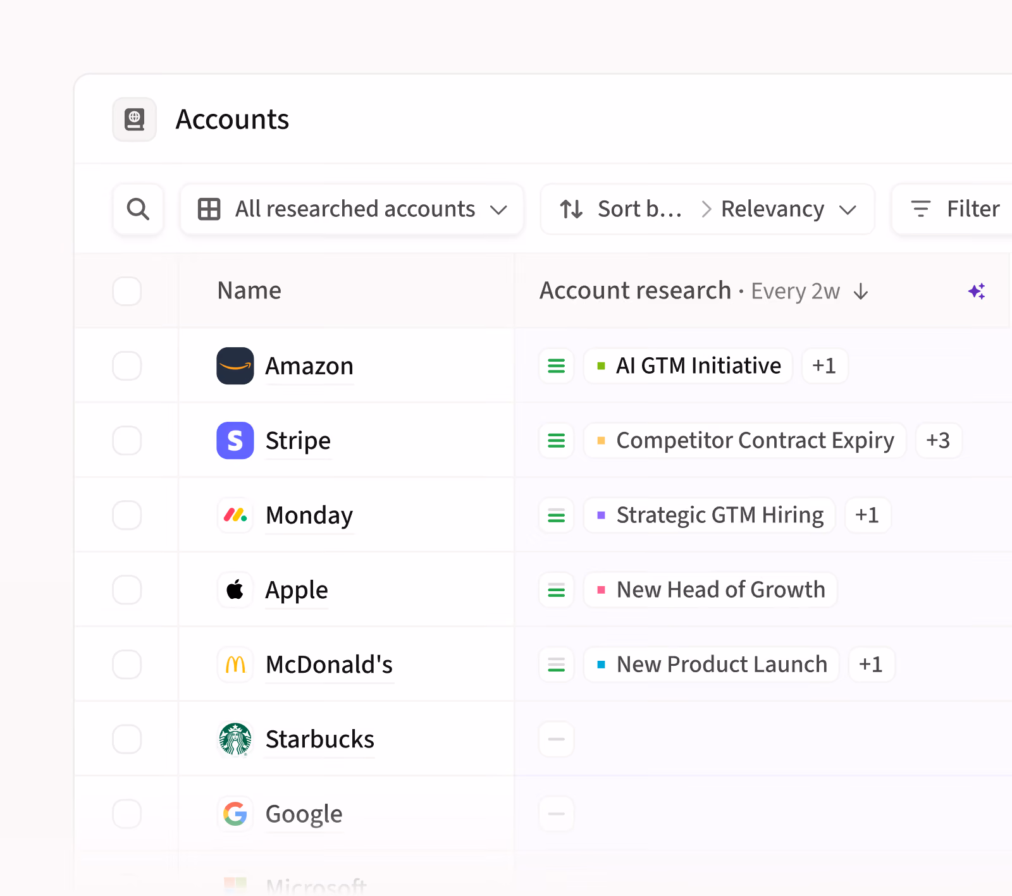
Task: Open the Sort by Relevancy dropdown
Action: [x=708, y=209]
